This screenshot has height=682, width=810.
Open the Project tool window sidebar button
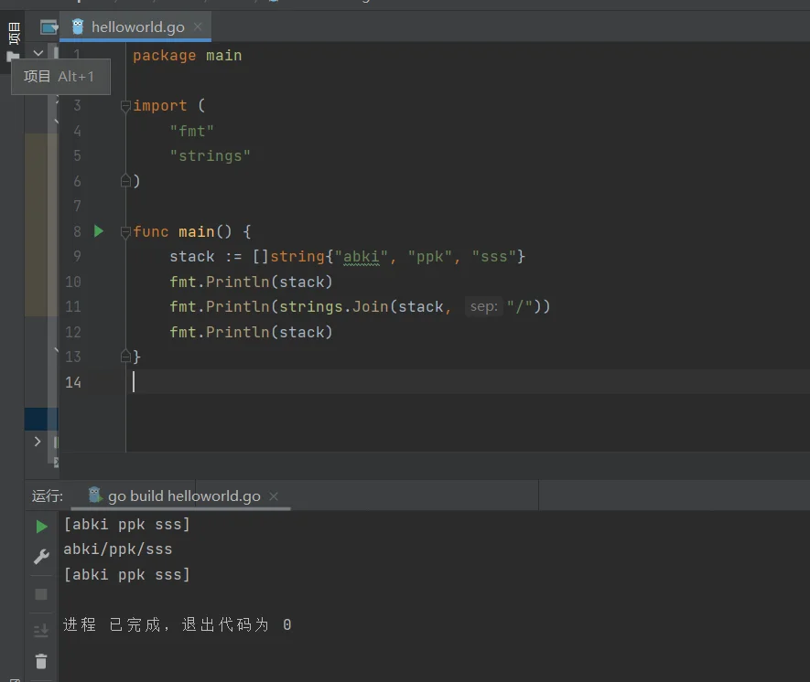[14, 33]
